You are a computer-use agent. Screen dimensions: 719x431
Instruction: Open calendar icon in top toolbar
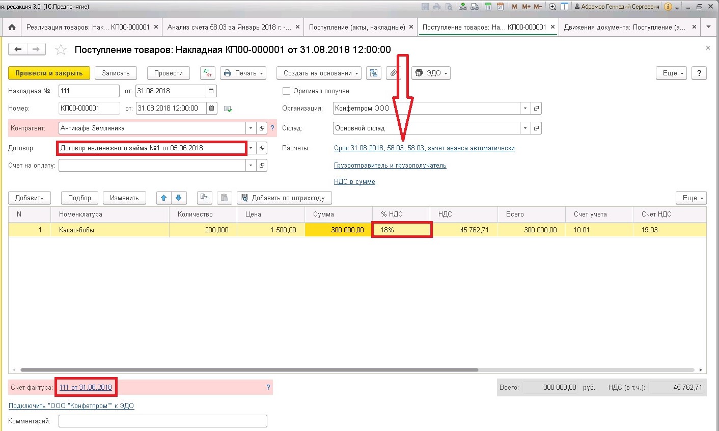coord(500,7)
